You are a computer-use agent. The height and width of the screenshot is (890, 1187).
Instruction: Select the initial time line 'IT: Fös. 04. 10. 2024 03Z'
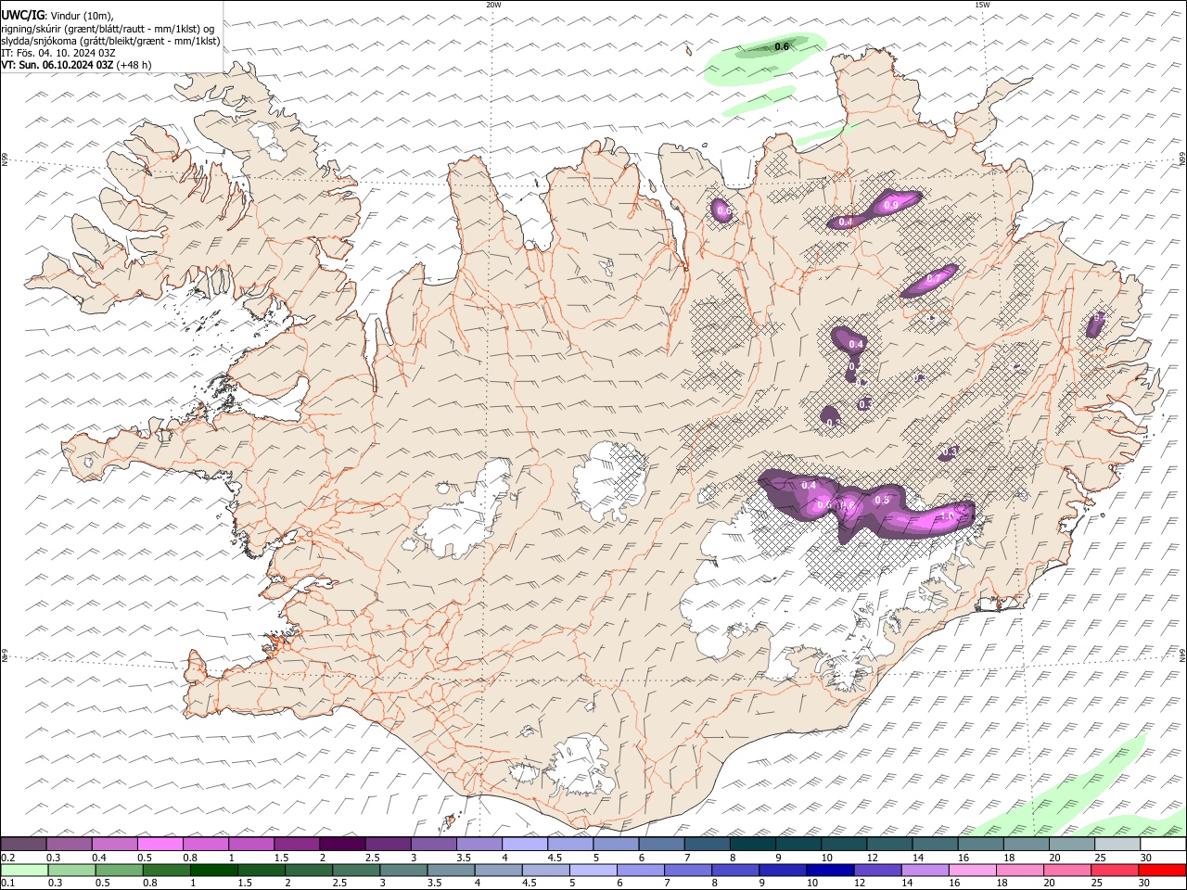coord(57,53)
